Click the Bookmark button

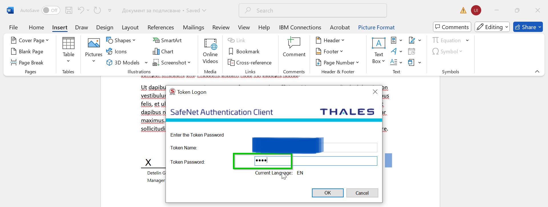click(x=244, y=52)
